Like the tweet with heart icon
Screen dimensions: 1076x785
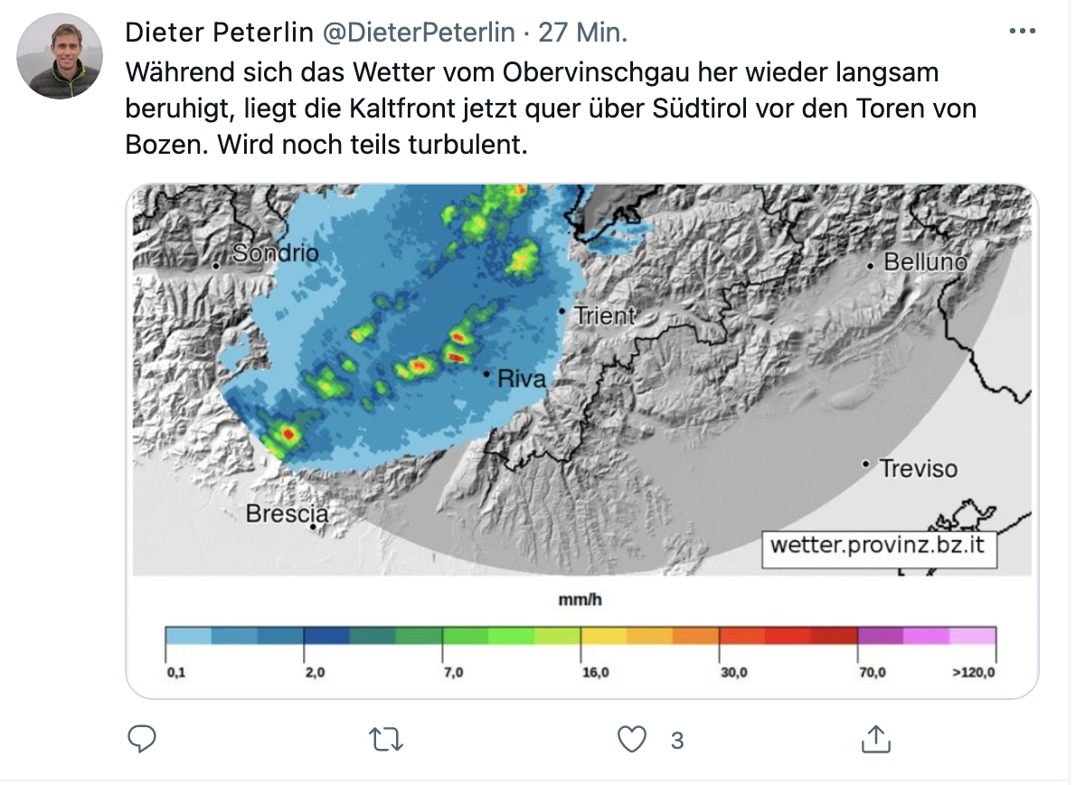pos(631,740)
